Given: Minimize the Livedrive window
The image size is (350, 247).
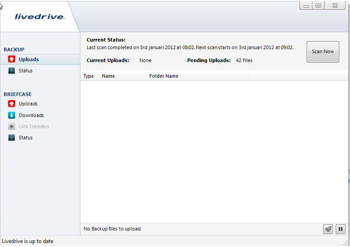Looking at the screenshot, I should pyautogui.click(x=306, y=5).
